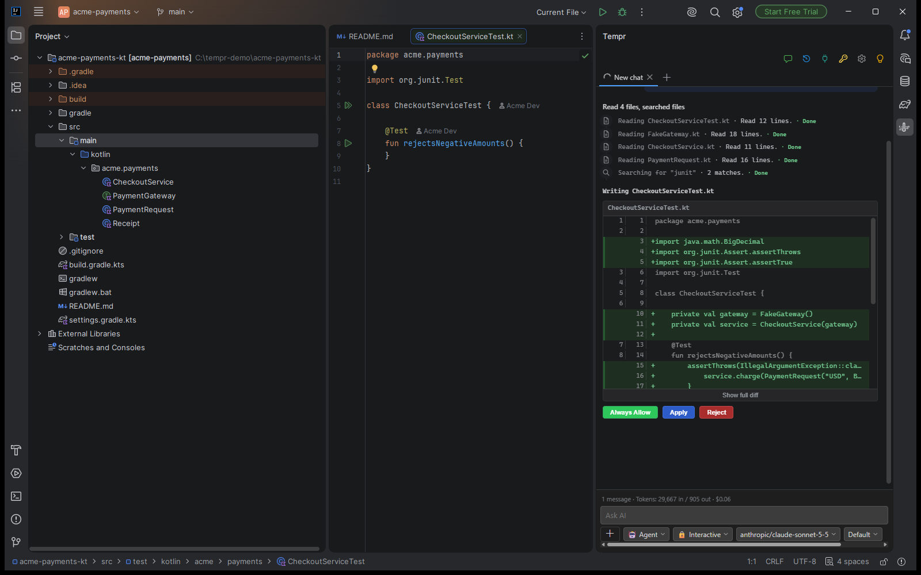Viewport: 921px width, 575px height.
Task: Open Tempr API key settings icon
Action: (843, 59)
